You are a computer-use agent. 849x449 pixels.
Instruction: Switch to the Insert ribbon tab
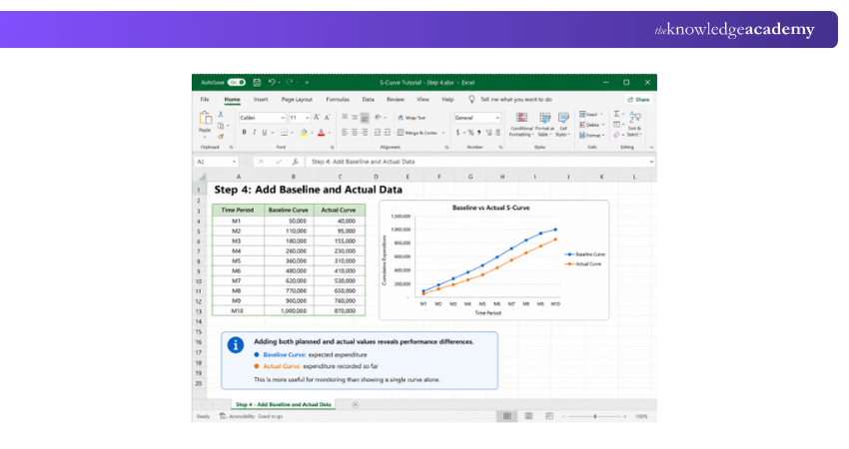tap(261, 100)
